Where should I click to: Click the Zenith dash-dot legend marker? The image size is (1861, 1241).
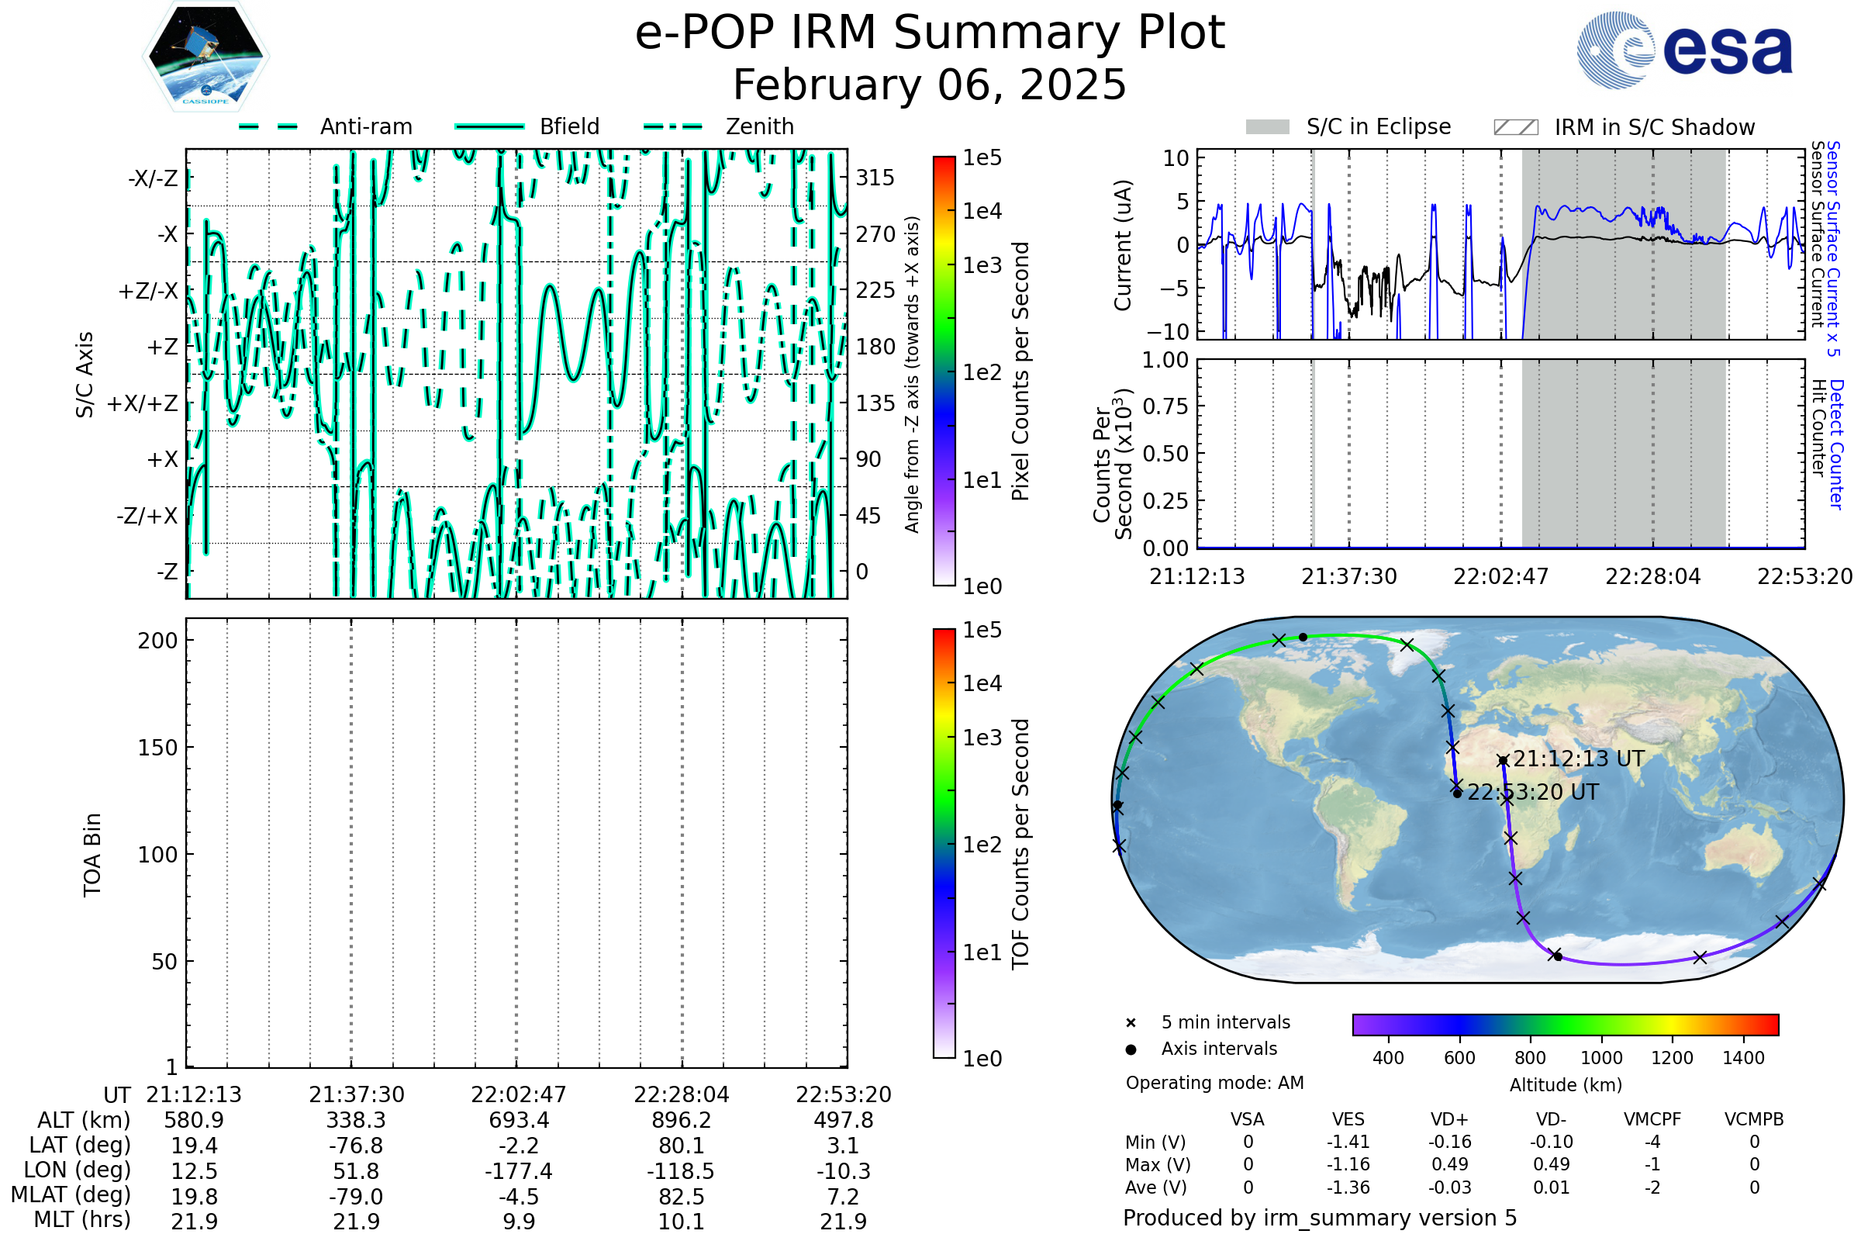click(672, 126)
